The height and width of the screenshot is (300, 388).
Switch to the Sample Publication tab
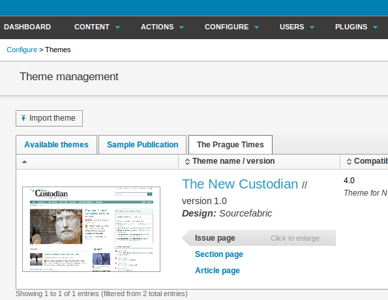tap(143, 145)
